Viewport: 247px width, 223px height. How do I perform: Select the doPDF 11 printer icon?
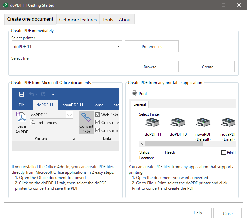(x=153, y=122)
